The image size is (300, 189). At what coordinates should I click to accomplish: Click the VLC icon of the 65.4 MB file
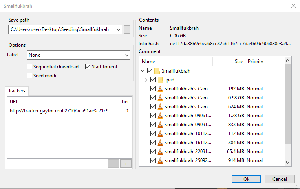[160, 152]
